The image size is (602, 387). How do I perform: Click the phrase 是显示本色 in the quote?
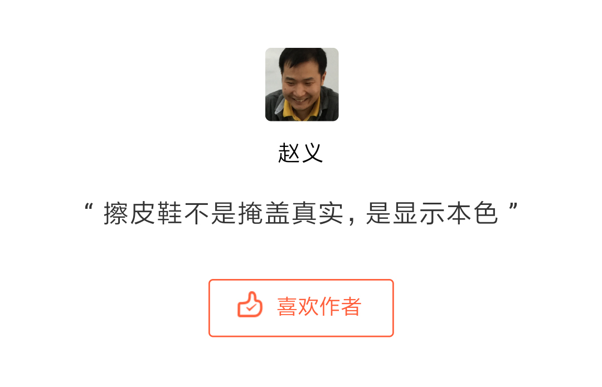point(432,213)
